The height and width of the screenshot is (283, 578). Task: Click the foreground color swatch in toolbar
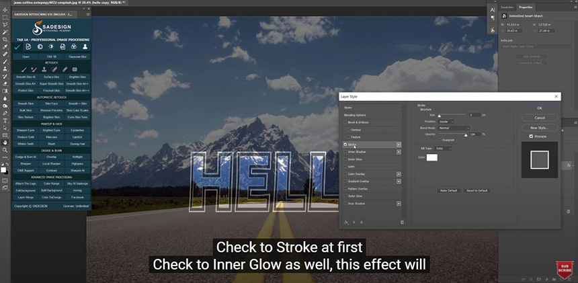tap(3, 170)
